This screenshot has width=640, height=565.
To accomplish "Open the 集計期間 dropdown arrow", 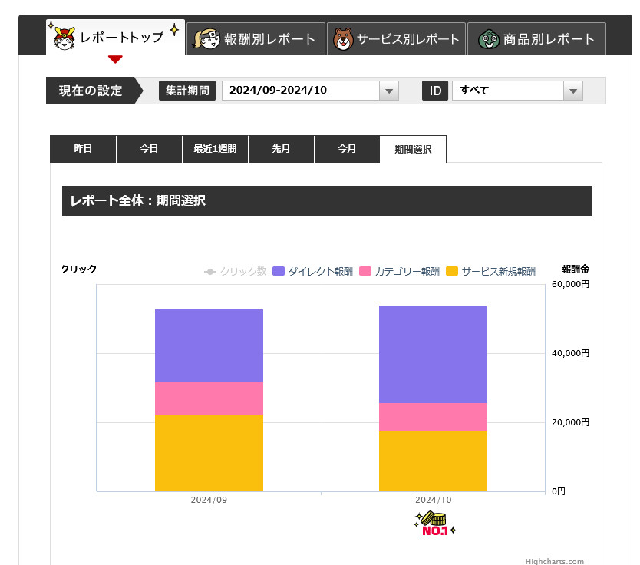I will (389, 91).
